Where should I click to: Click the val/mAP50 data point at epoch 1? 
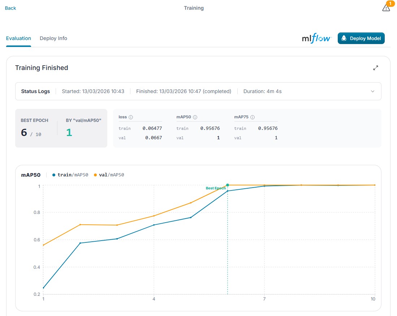point(44,245)
